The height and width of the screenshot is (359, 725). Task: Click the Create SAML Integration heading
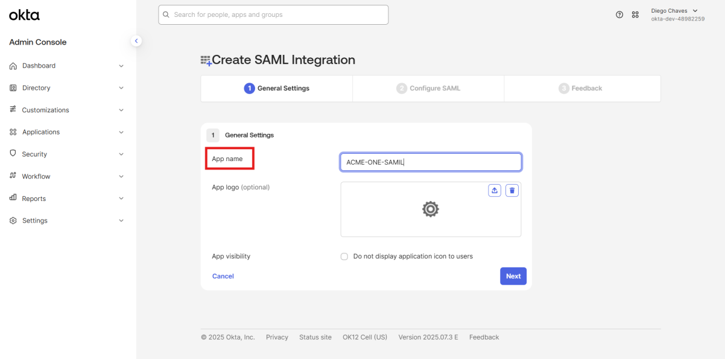tap(283, 60)
